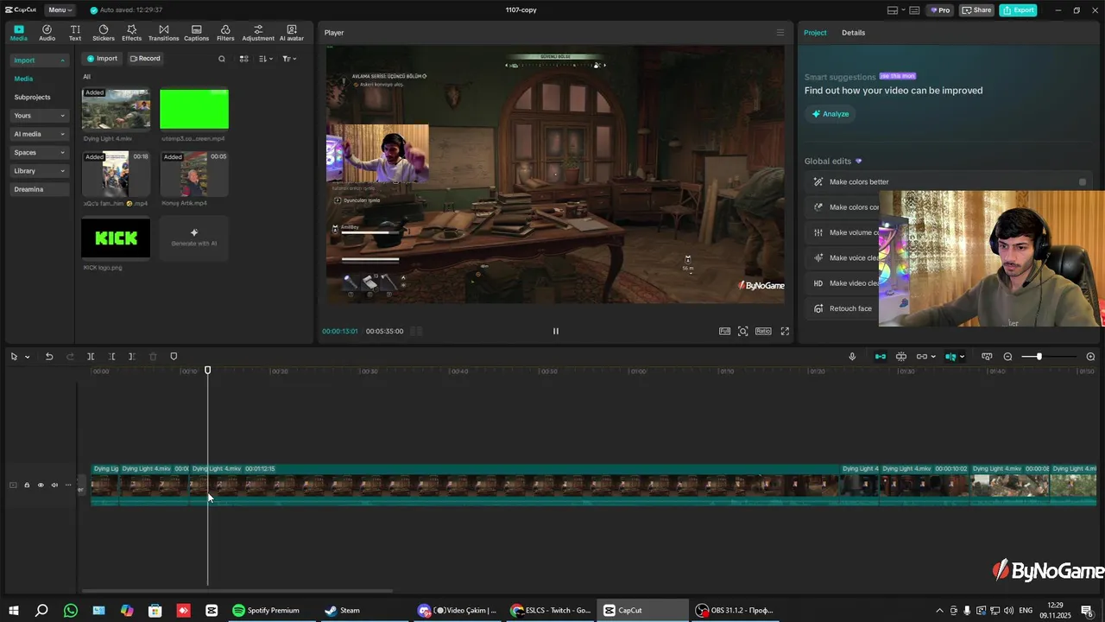
Task: Open the select-tool mode dropdown arrow
Action: [28, 357]
